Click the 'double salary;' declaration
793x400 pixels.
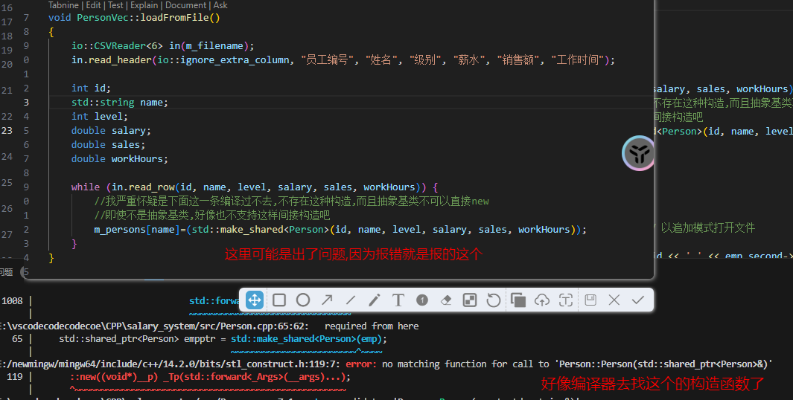pos(111,131)
